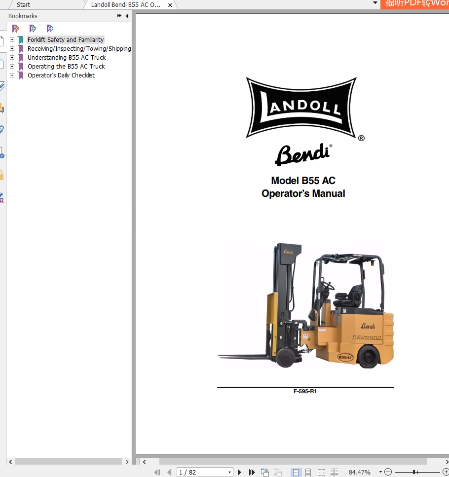Enable continuous page scrolling view
This screenshot has height=477, width=449.
click(x=308, y=472)
